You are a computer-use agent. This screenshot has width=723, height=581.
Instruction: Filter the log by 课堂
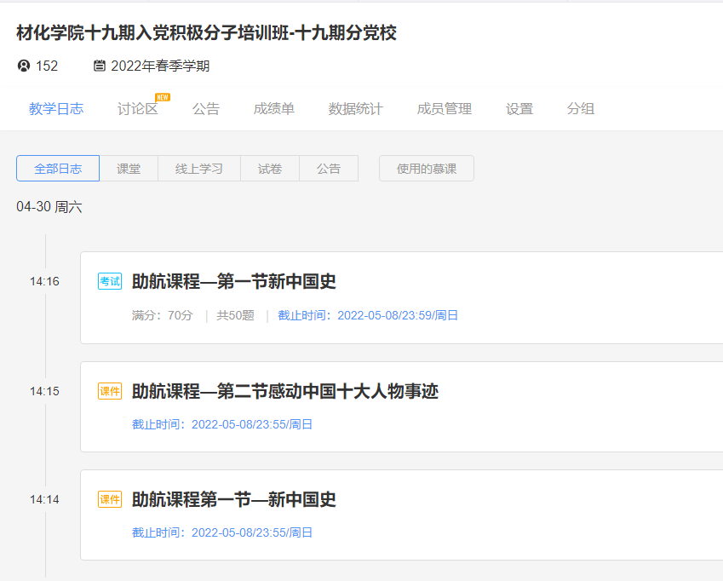pos(129,169)
